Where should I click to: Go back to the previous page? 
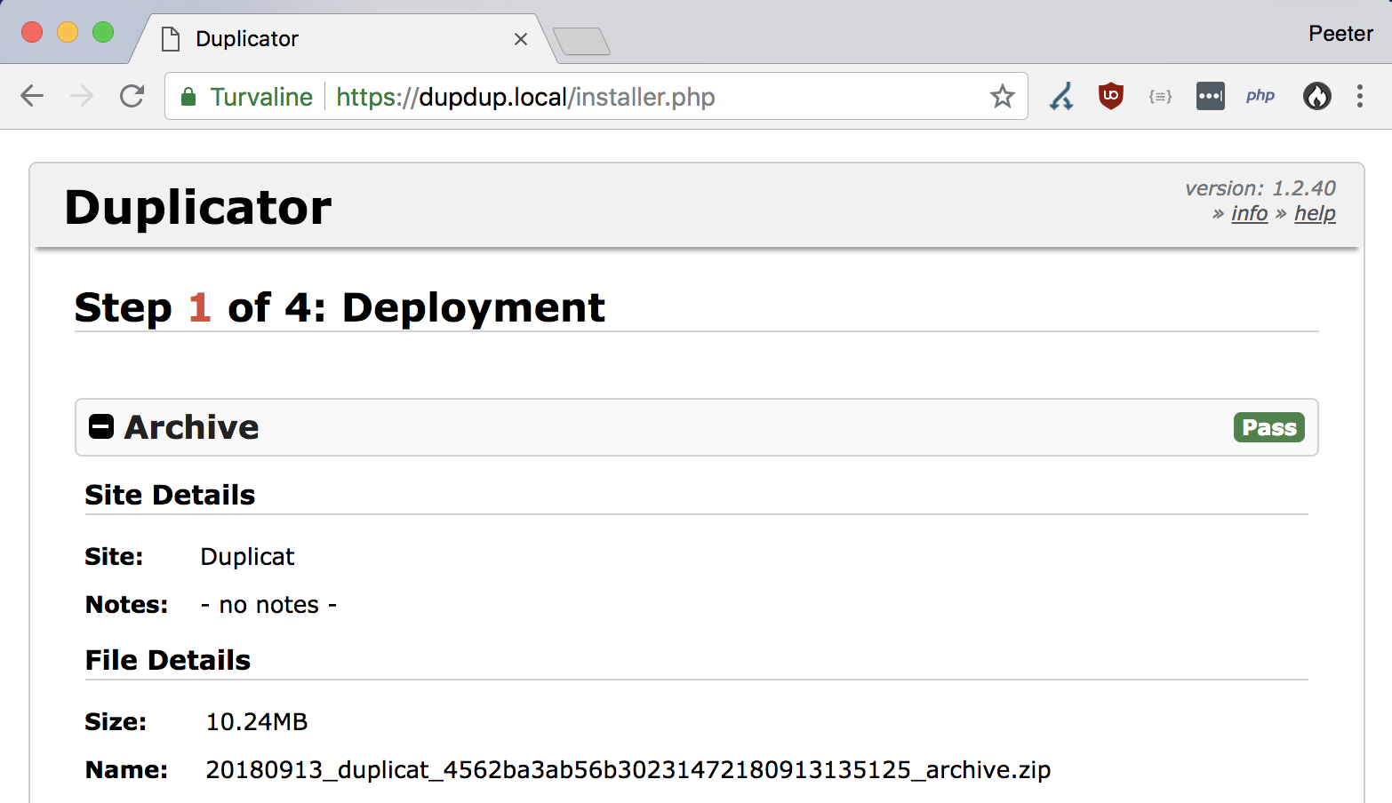32,96
